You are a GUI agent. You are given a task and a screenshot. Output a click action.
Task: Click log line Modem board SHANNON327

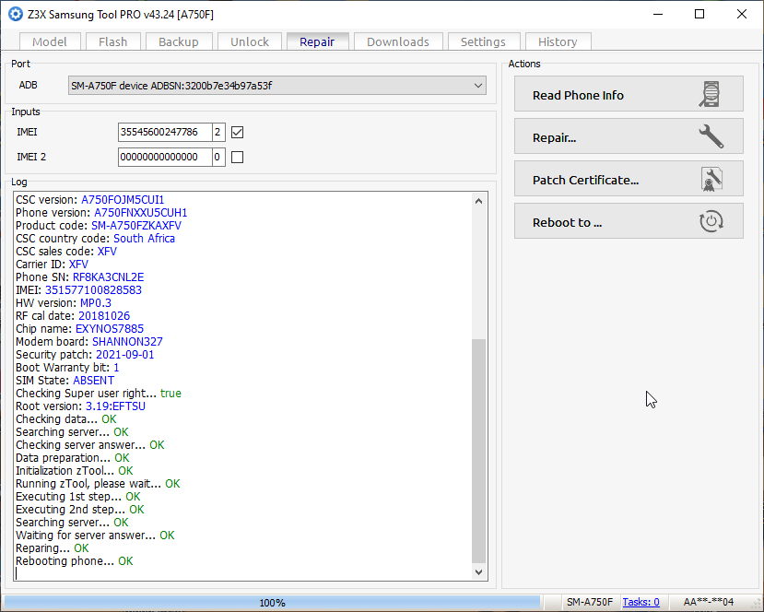click(89, 342)
